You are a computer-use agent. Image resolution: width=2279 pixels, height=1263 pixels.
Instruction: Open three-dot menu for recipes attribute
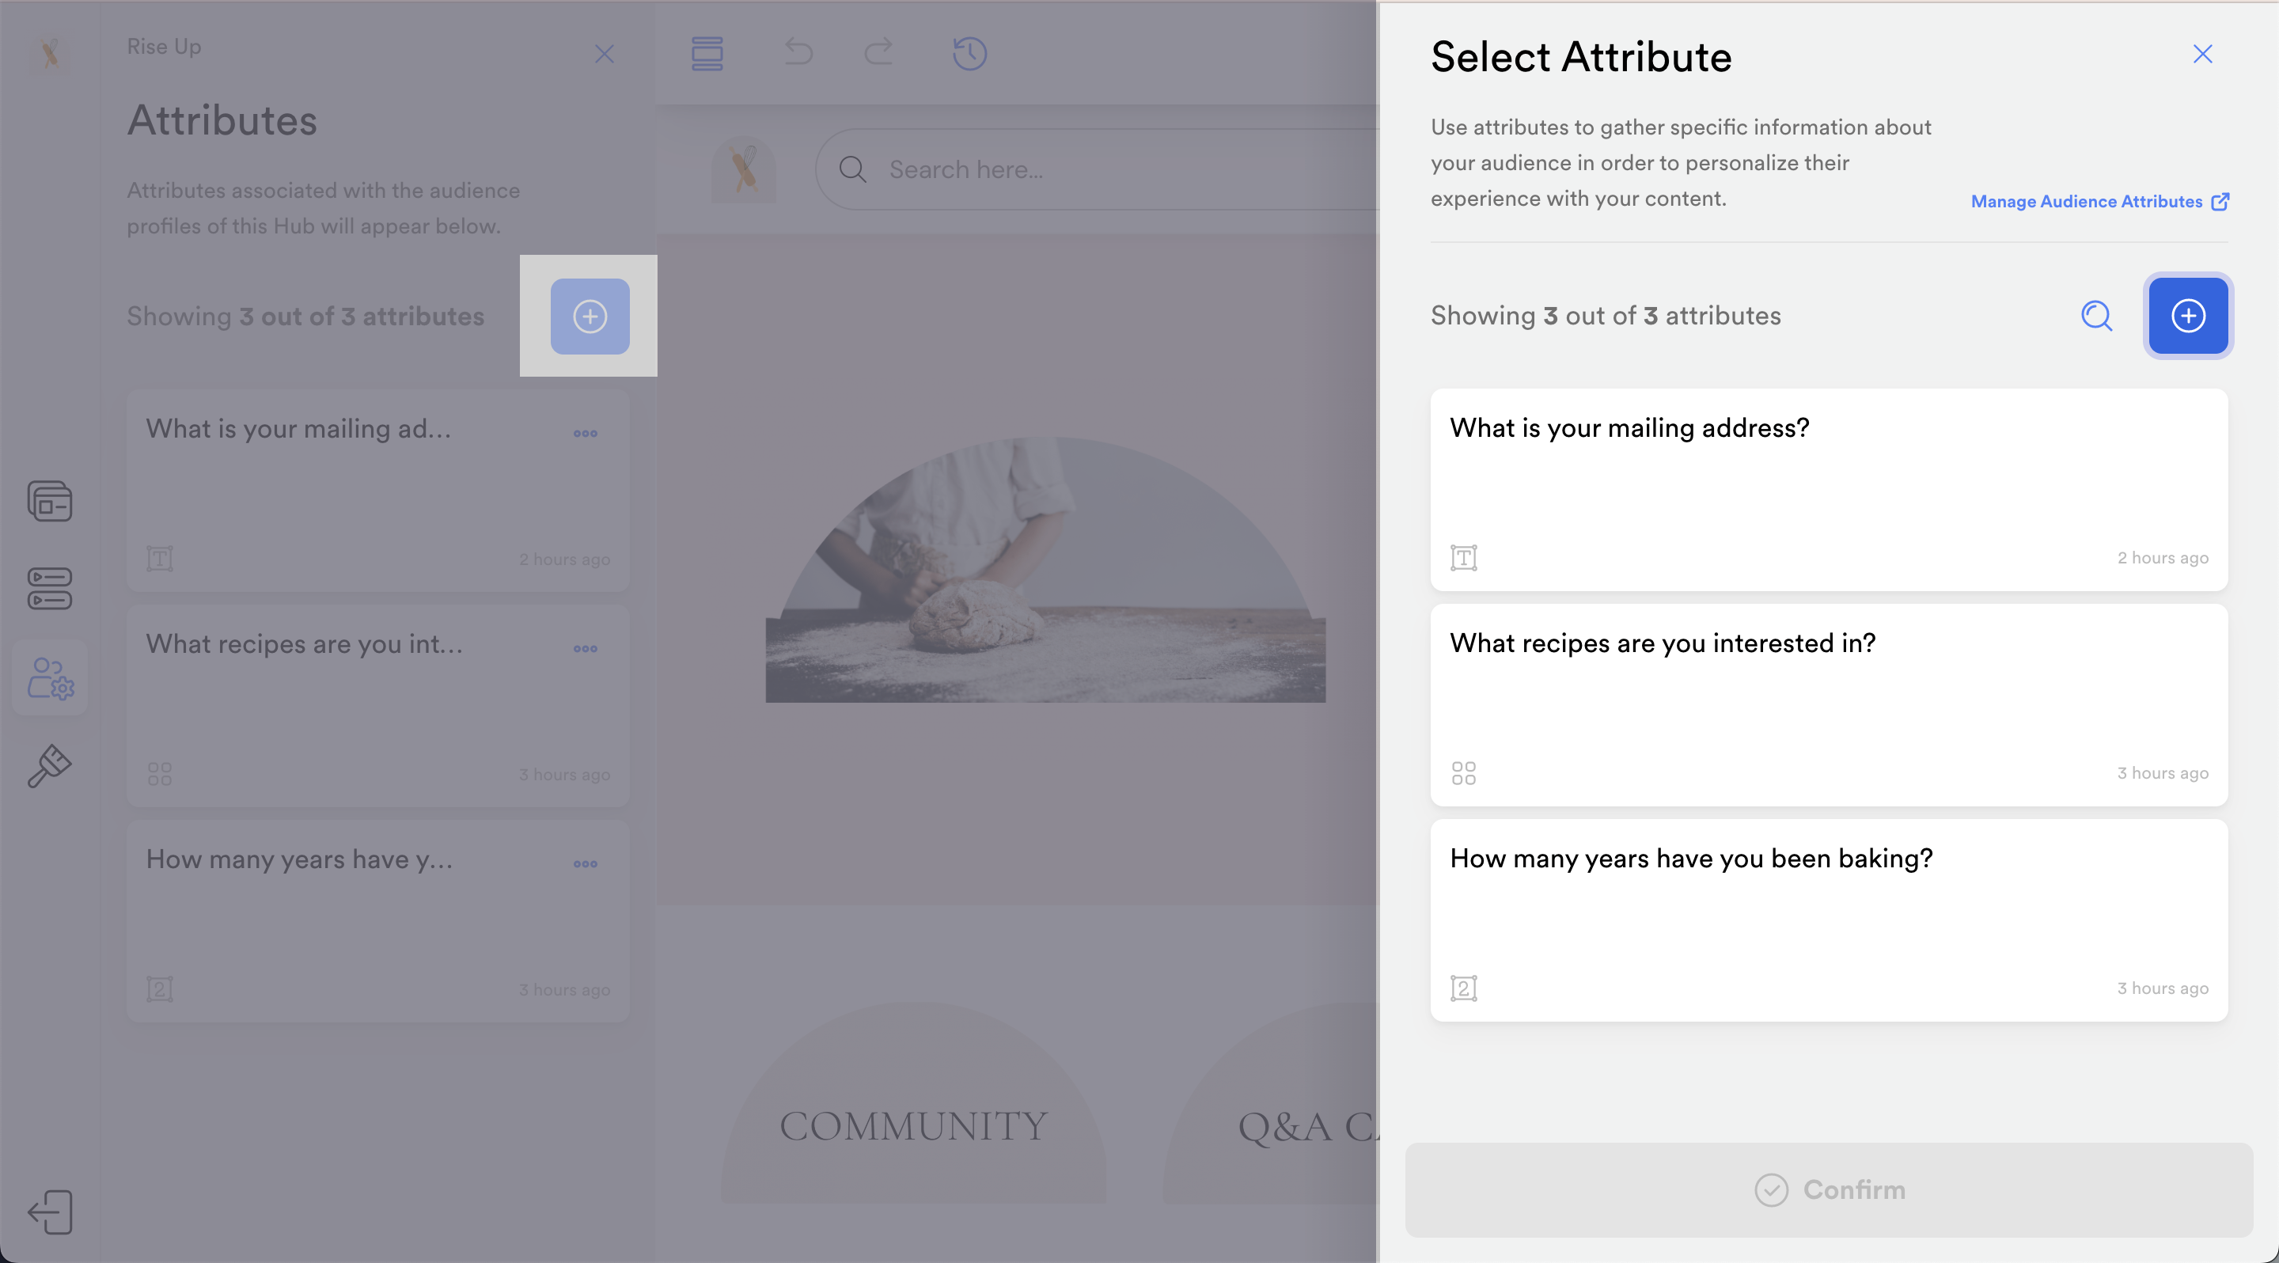(x=585, y=648)
